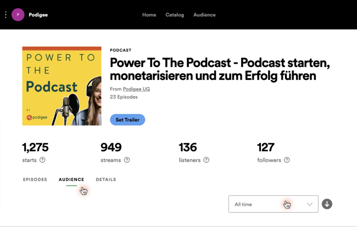
Task: Click the podcast title heading
Action: point(220,69)
